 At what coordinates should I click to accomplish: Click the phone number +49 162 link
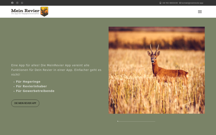[168, 3]
